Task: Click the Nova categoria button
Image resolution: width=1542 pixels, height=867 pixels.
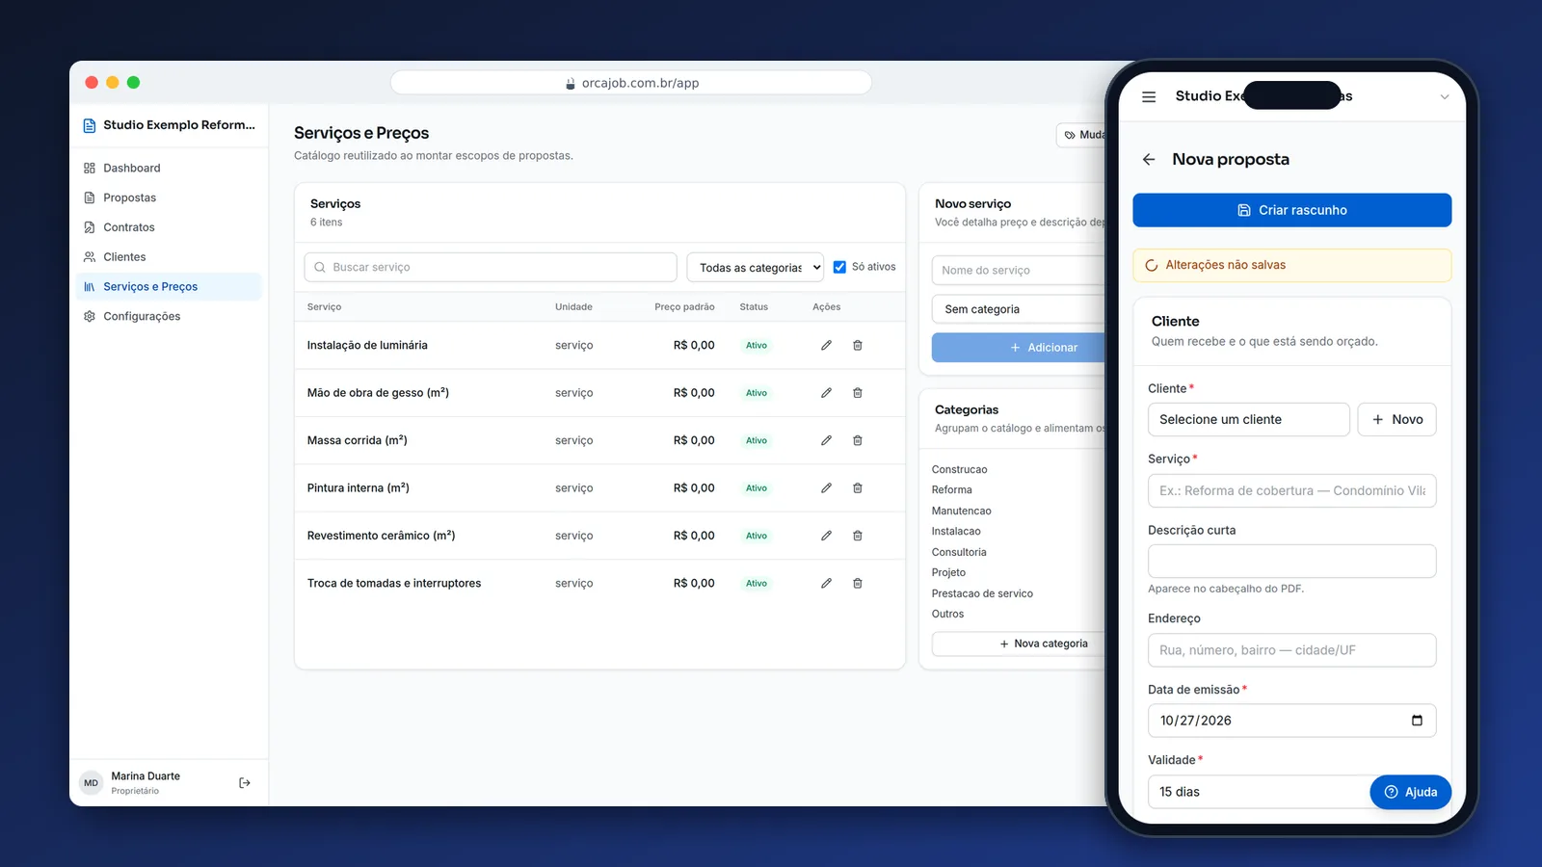Action: [1018, 644]
